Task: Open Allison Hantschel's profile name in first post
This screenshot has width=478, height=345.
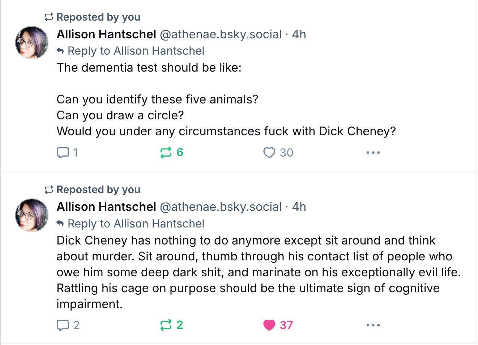Action: [x=106, y=34]
